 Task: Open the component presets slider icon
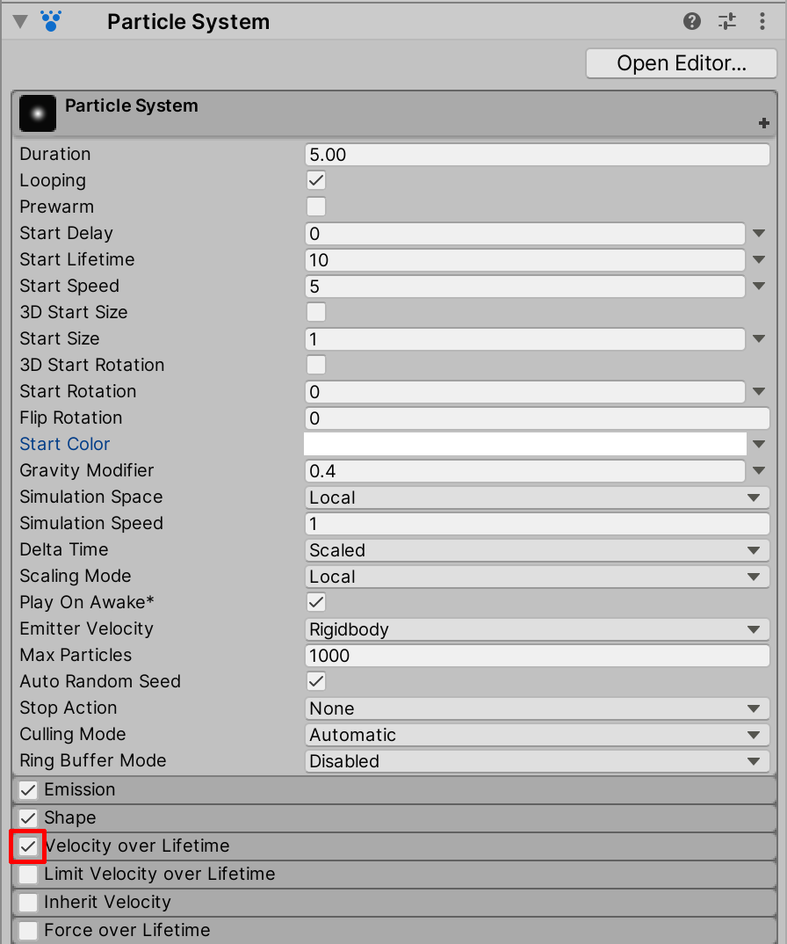click(x=727, y=22)
